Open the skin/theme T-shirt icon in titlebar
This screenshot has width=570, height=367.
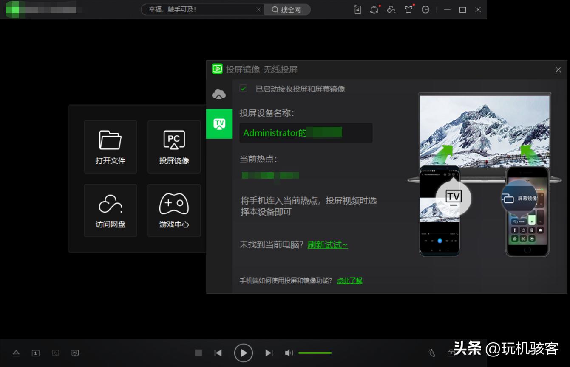[x=408, y=9]
